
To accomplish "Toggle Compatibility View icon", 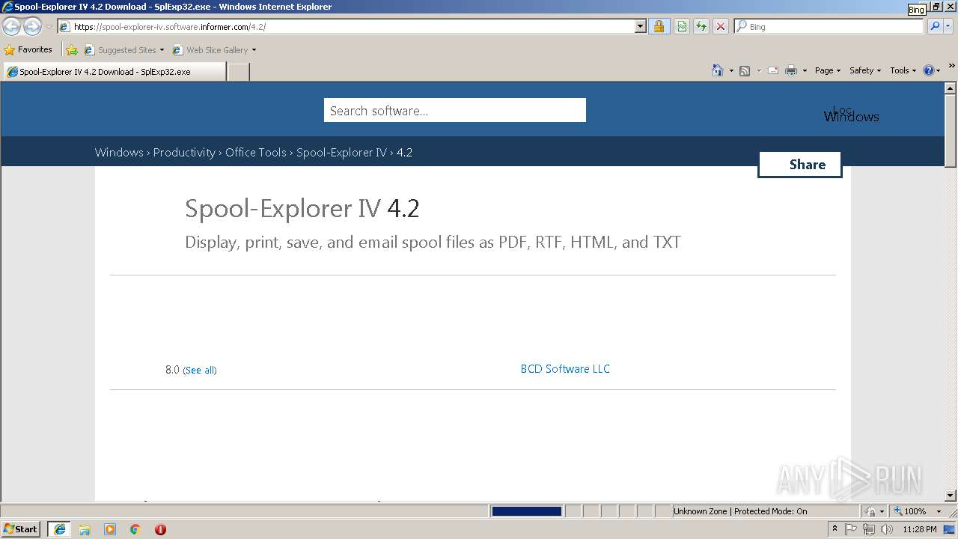I will pyautogui.click(x=682, y=26).
